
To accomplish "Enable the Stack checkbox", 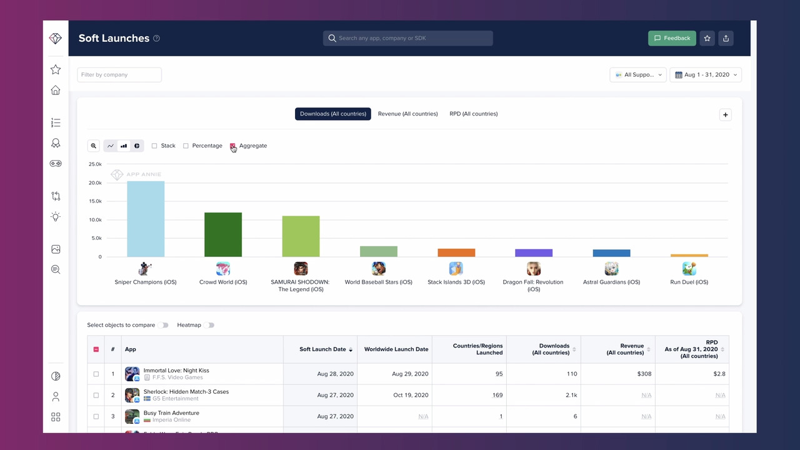I will point(154,146).
